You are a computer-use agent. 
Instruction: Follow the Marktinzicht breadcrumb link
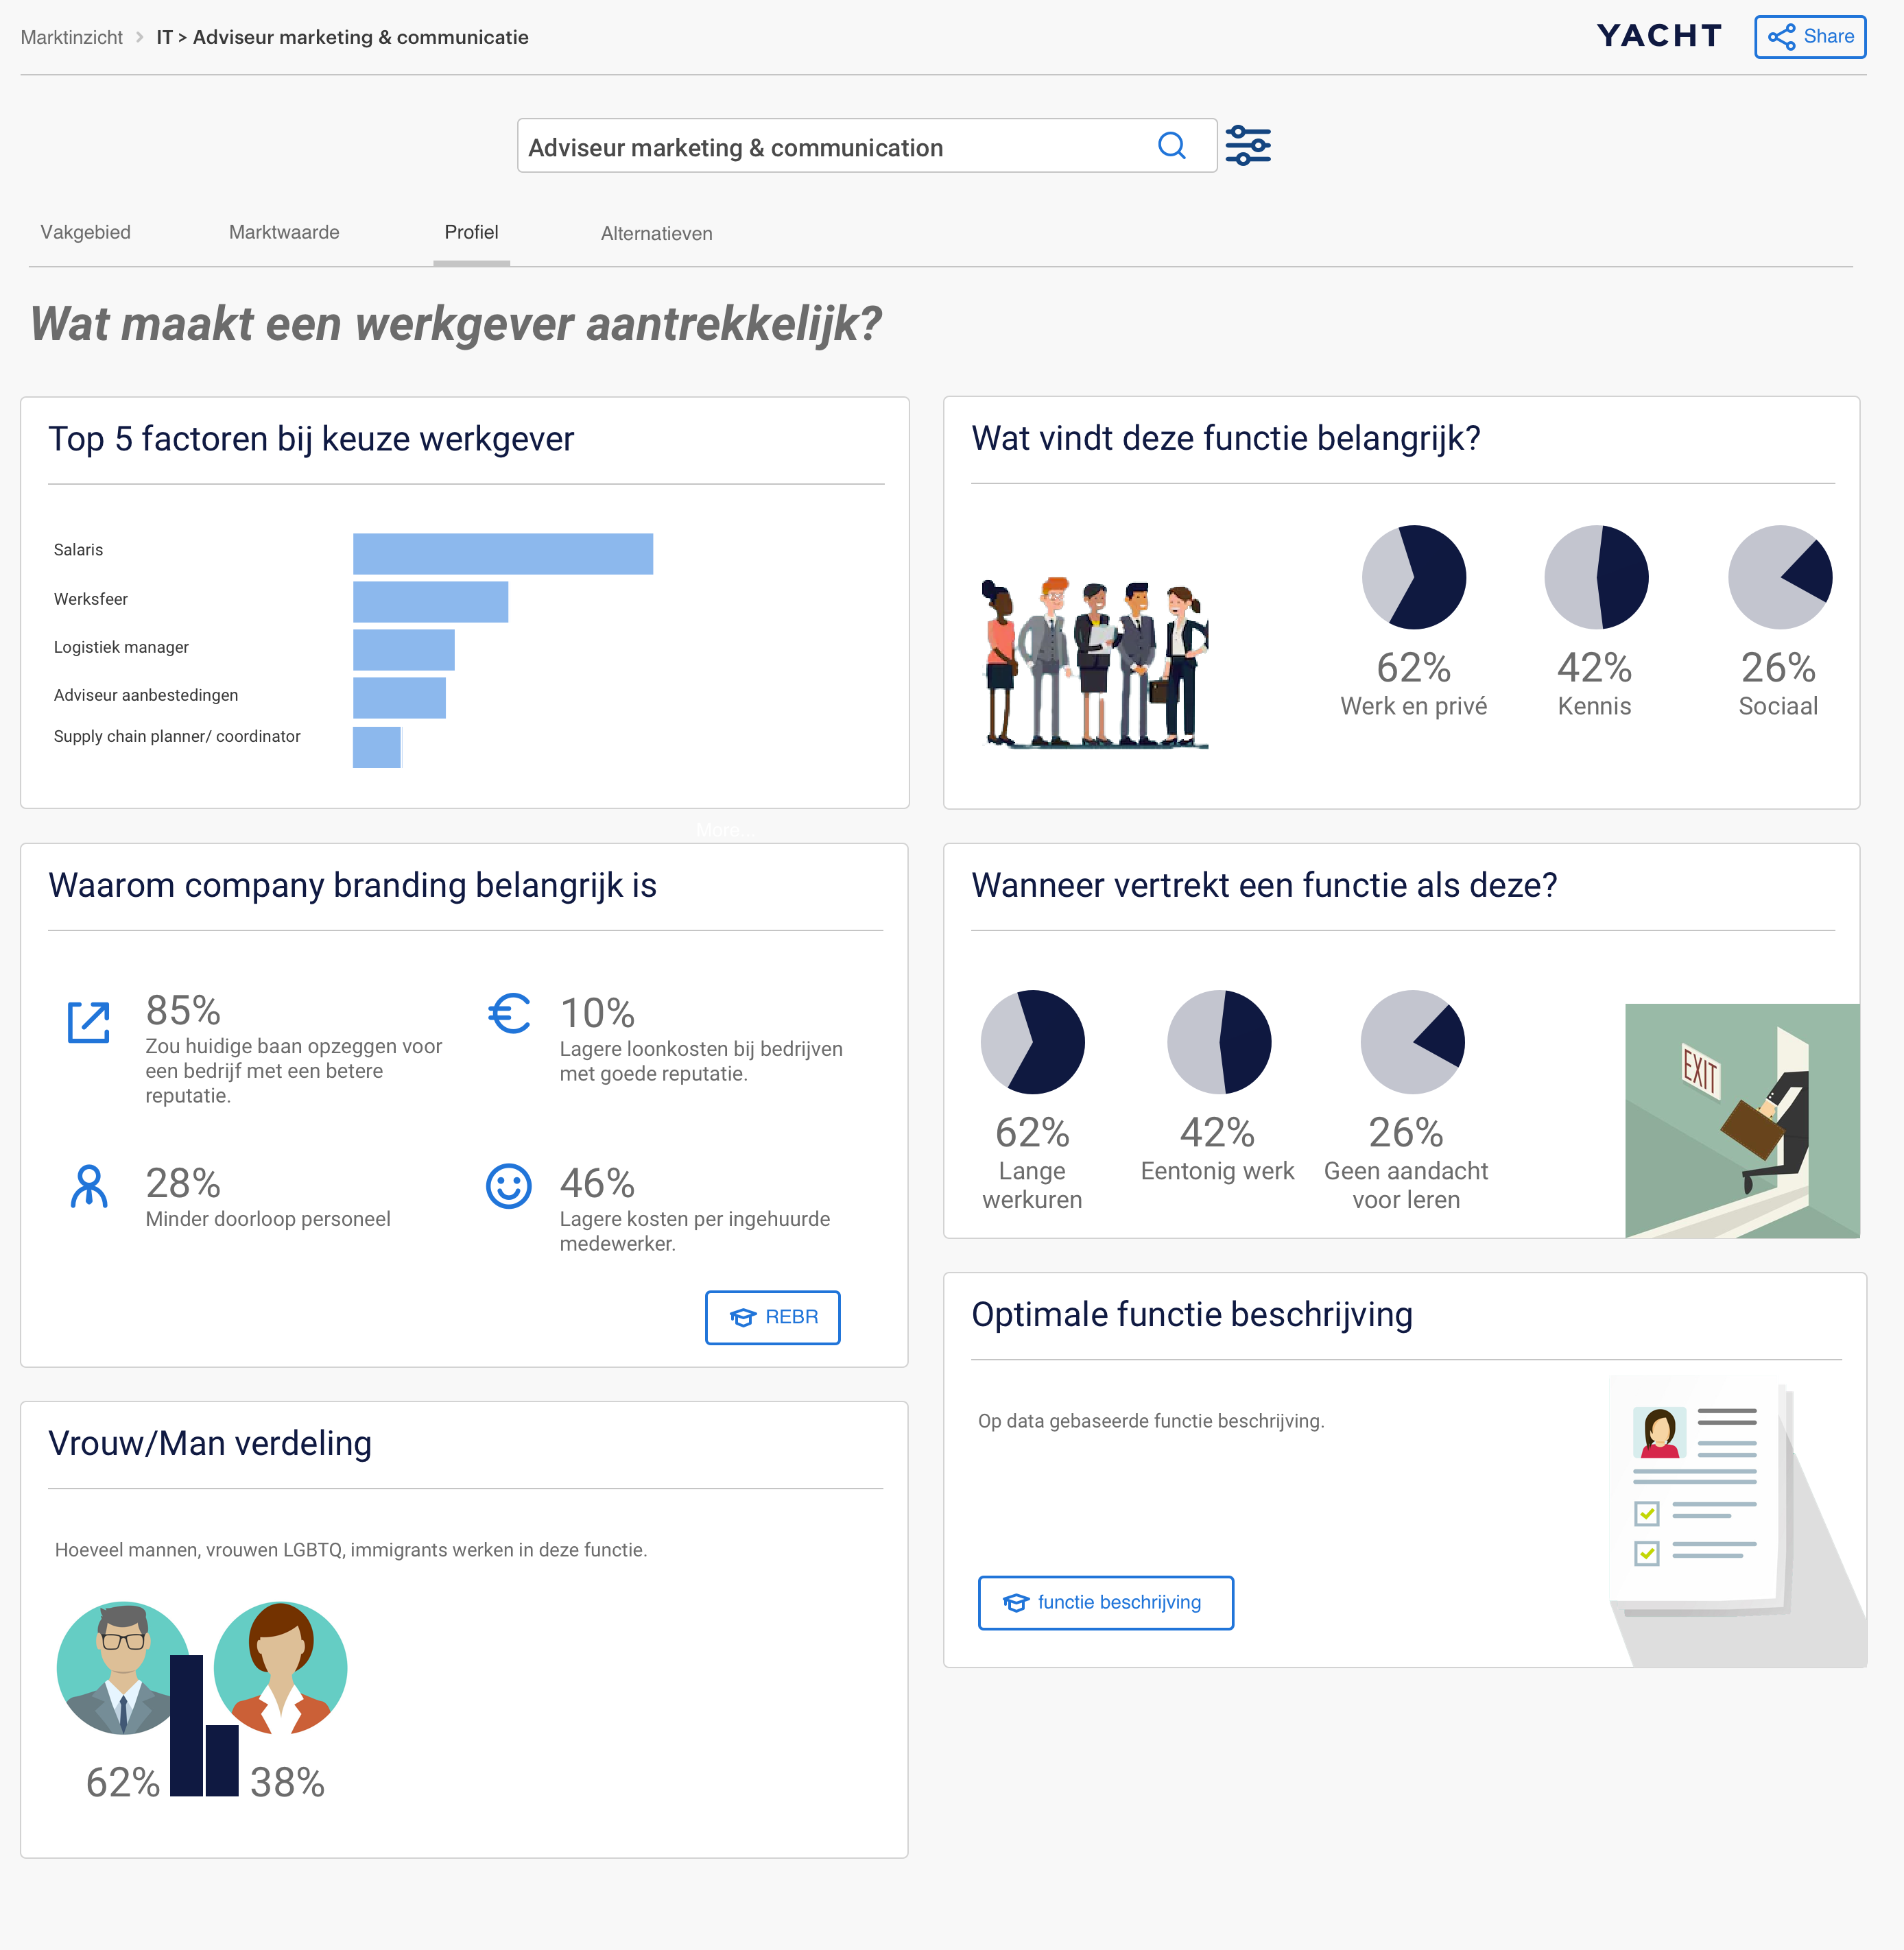pyautogui.click(x=71, y=37)
